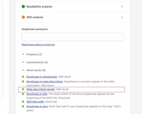Screen dimensions: 142x114
Task: Open the Meta description length link
Action: [x=41, y=89]
